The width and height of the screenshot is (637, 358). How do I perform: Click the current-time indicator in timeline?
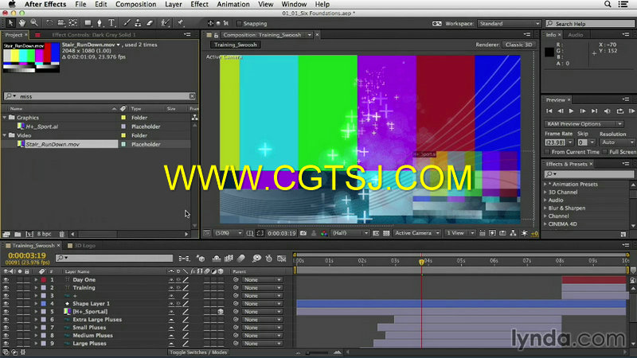[421, 263]
